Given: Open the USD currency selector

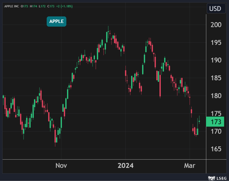Looking at the screenshot, I should [x=215, y=9].
